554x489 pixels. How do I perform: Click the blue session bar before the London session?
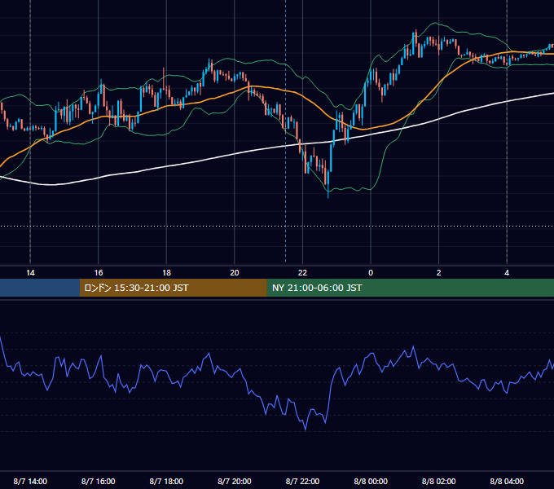tap(40, 288)
